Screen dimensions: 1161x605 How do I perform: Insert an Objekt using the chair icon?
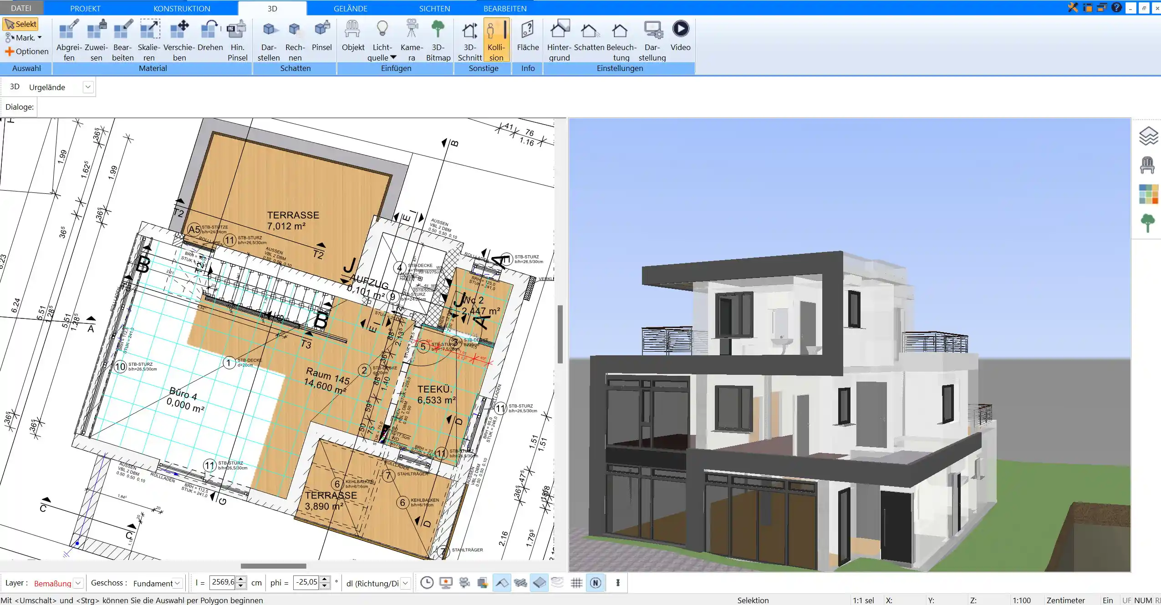pos(353,35)
